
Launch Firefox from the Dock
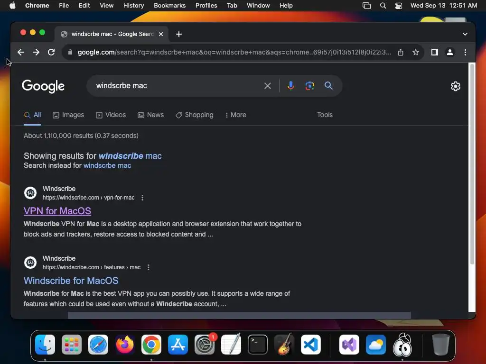point(125,345)
